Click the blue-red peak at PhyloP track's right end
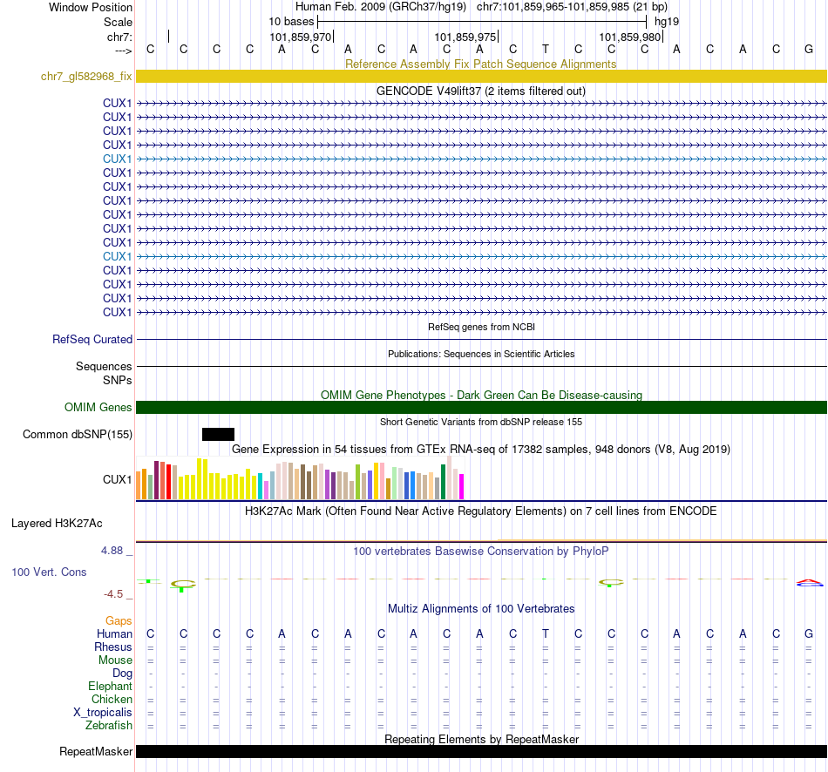Viewport: 828px width, 772px height. tap(809, 583)
